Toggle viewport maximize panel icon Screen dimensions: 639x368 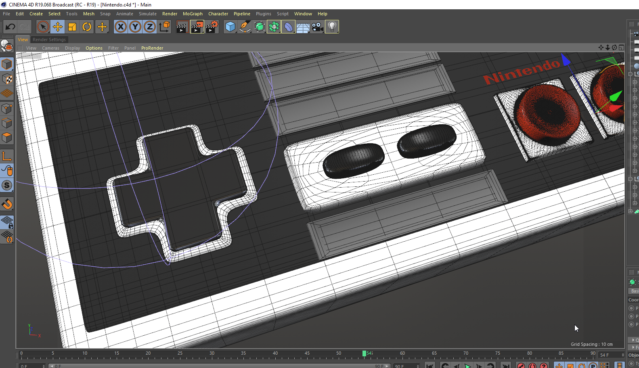tap(621, 48)
